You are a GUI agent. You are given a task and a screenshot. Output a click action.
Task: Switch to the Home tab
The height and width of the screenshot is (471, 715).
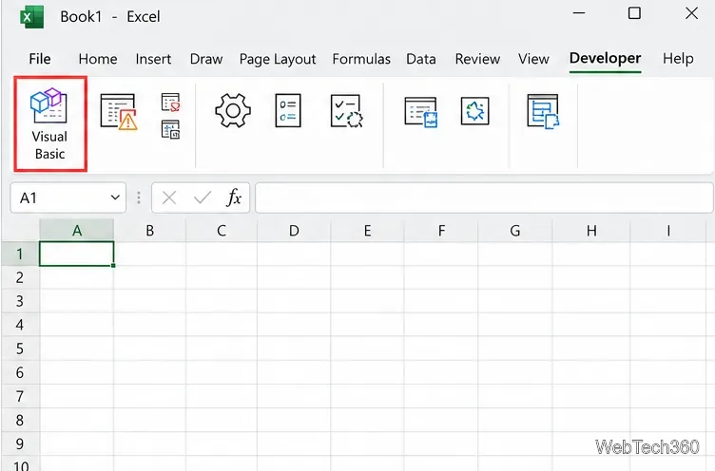point(98,59)
